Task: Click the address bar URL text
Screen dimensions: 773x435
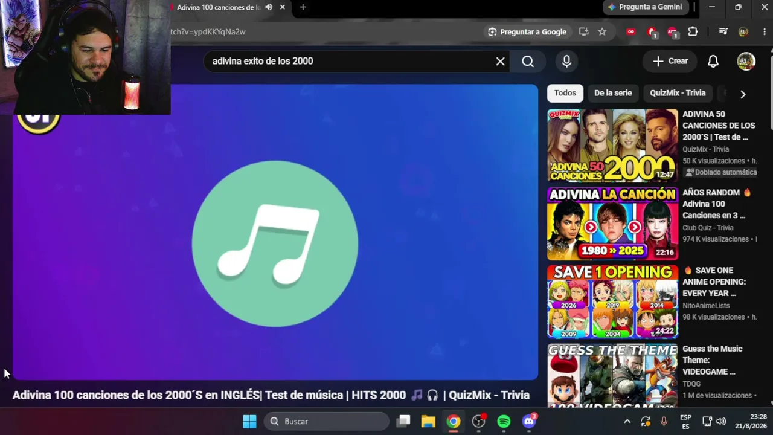Action: point(208,32)
